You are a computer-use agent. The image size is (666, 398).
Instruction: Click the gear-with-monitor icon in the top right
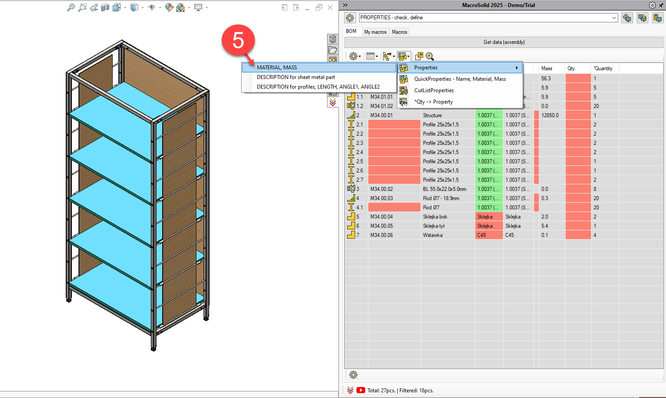[x=627, y=18]
